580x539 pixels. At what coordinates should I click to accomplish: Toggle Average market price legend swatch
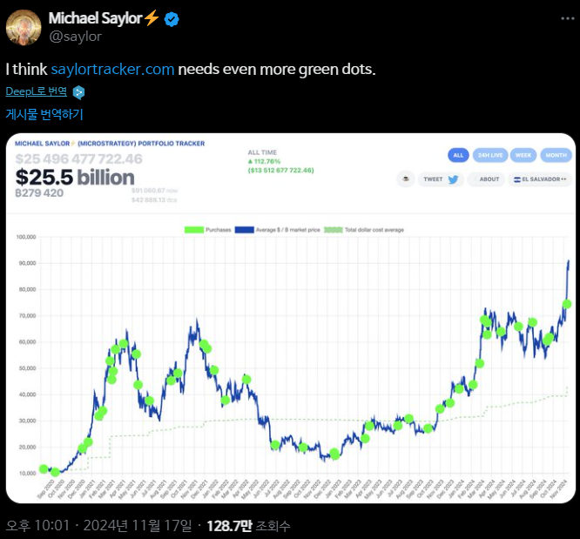tap(244, 230)
